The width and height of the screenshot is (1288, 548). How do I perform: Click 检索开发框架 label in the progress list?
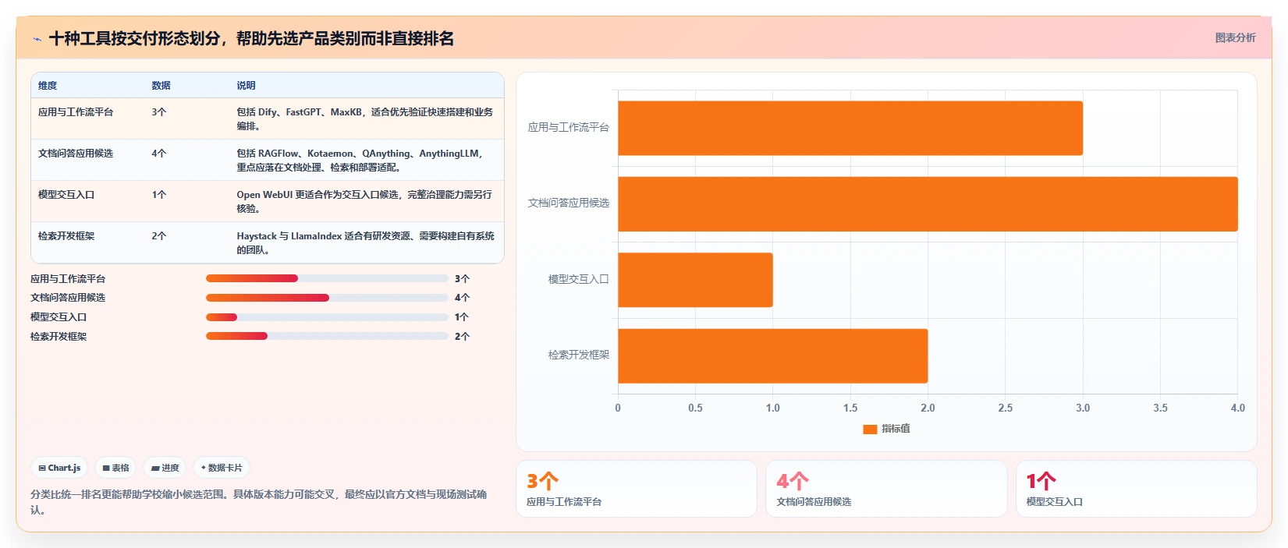59,337
